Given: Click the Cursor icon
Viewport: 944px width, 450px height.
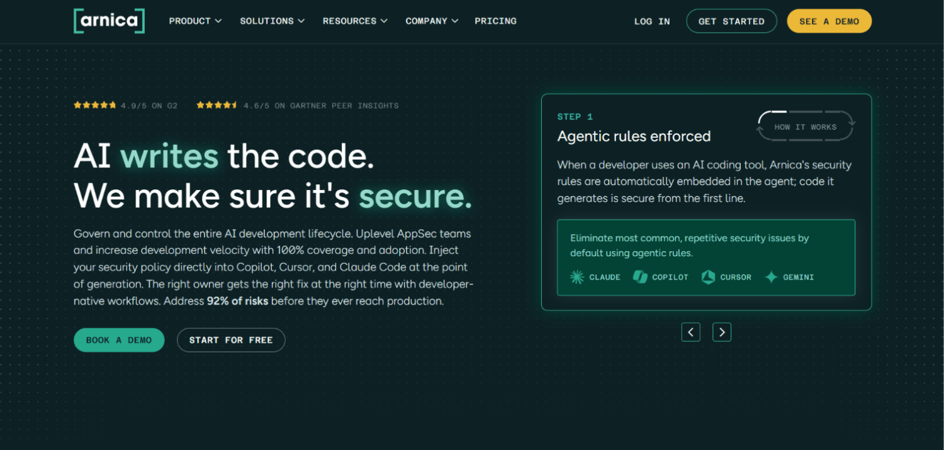Looking at the screenshot, I should click(x=708, y=277).
